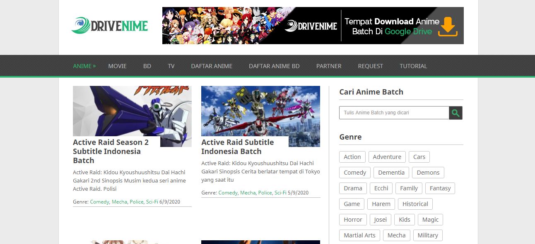Viewport: 535px width, 244px height.
Task: Select the Ecchi genre tag
Action: pyautogui.click(x=381, y=188)
